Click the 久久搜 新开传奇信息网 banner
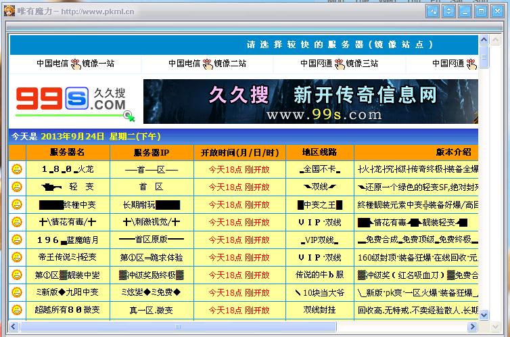 click(x=320, y=102)
